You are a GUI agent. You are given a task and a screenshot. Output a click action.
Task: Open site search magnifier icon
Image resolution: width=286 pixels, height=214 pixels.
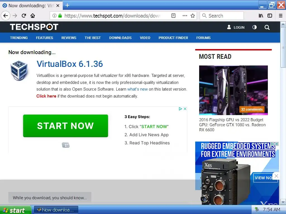tap(267, 28)
